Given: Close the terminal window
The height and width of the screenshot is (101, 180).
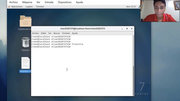Looking at the screenshot, I should tap(132, 29).
